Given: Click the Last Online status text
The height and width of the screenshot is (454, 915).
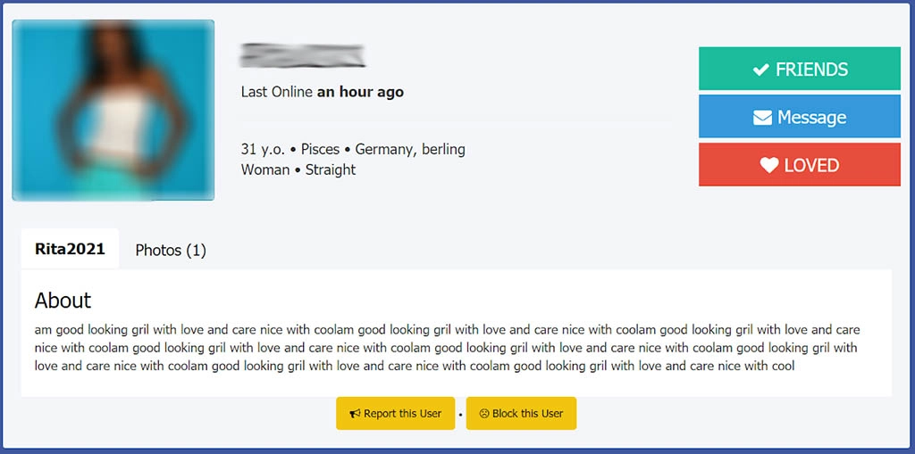Looking at the screenshot, I should click(322, 92).
